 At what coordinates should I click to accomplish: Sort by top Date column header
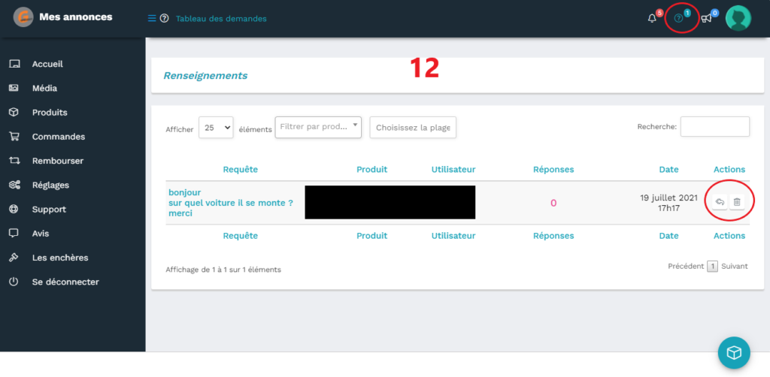(668, 170)
